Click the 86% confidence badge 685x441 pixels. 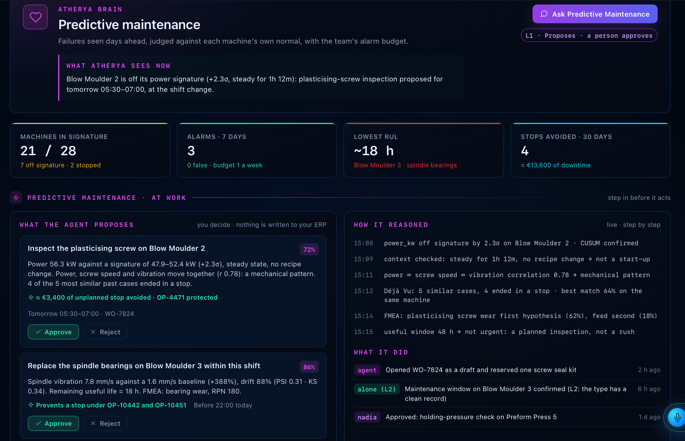coord(309,367)
